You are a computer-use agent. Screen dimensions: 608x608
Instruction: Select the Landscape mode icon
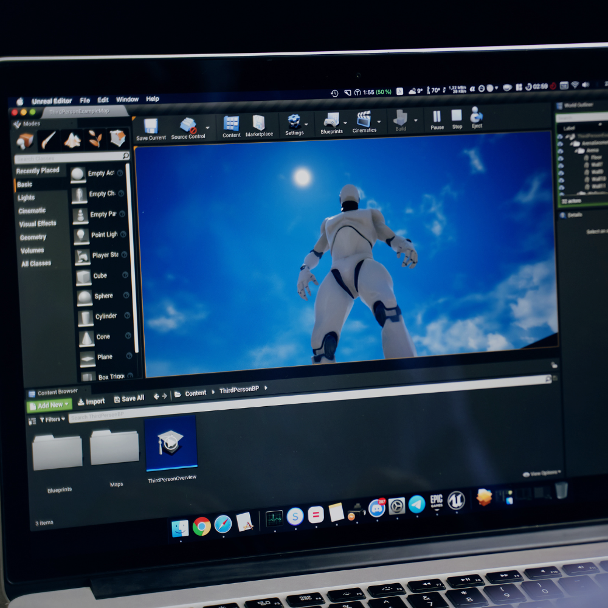pyautogui.click(x=72, y=140)
